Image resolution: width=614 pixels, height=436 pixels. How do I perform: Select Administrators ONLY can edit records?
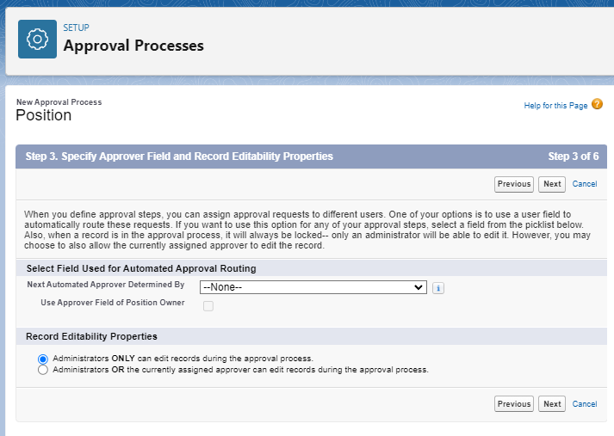click(x=43, y=359)
